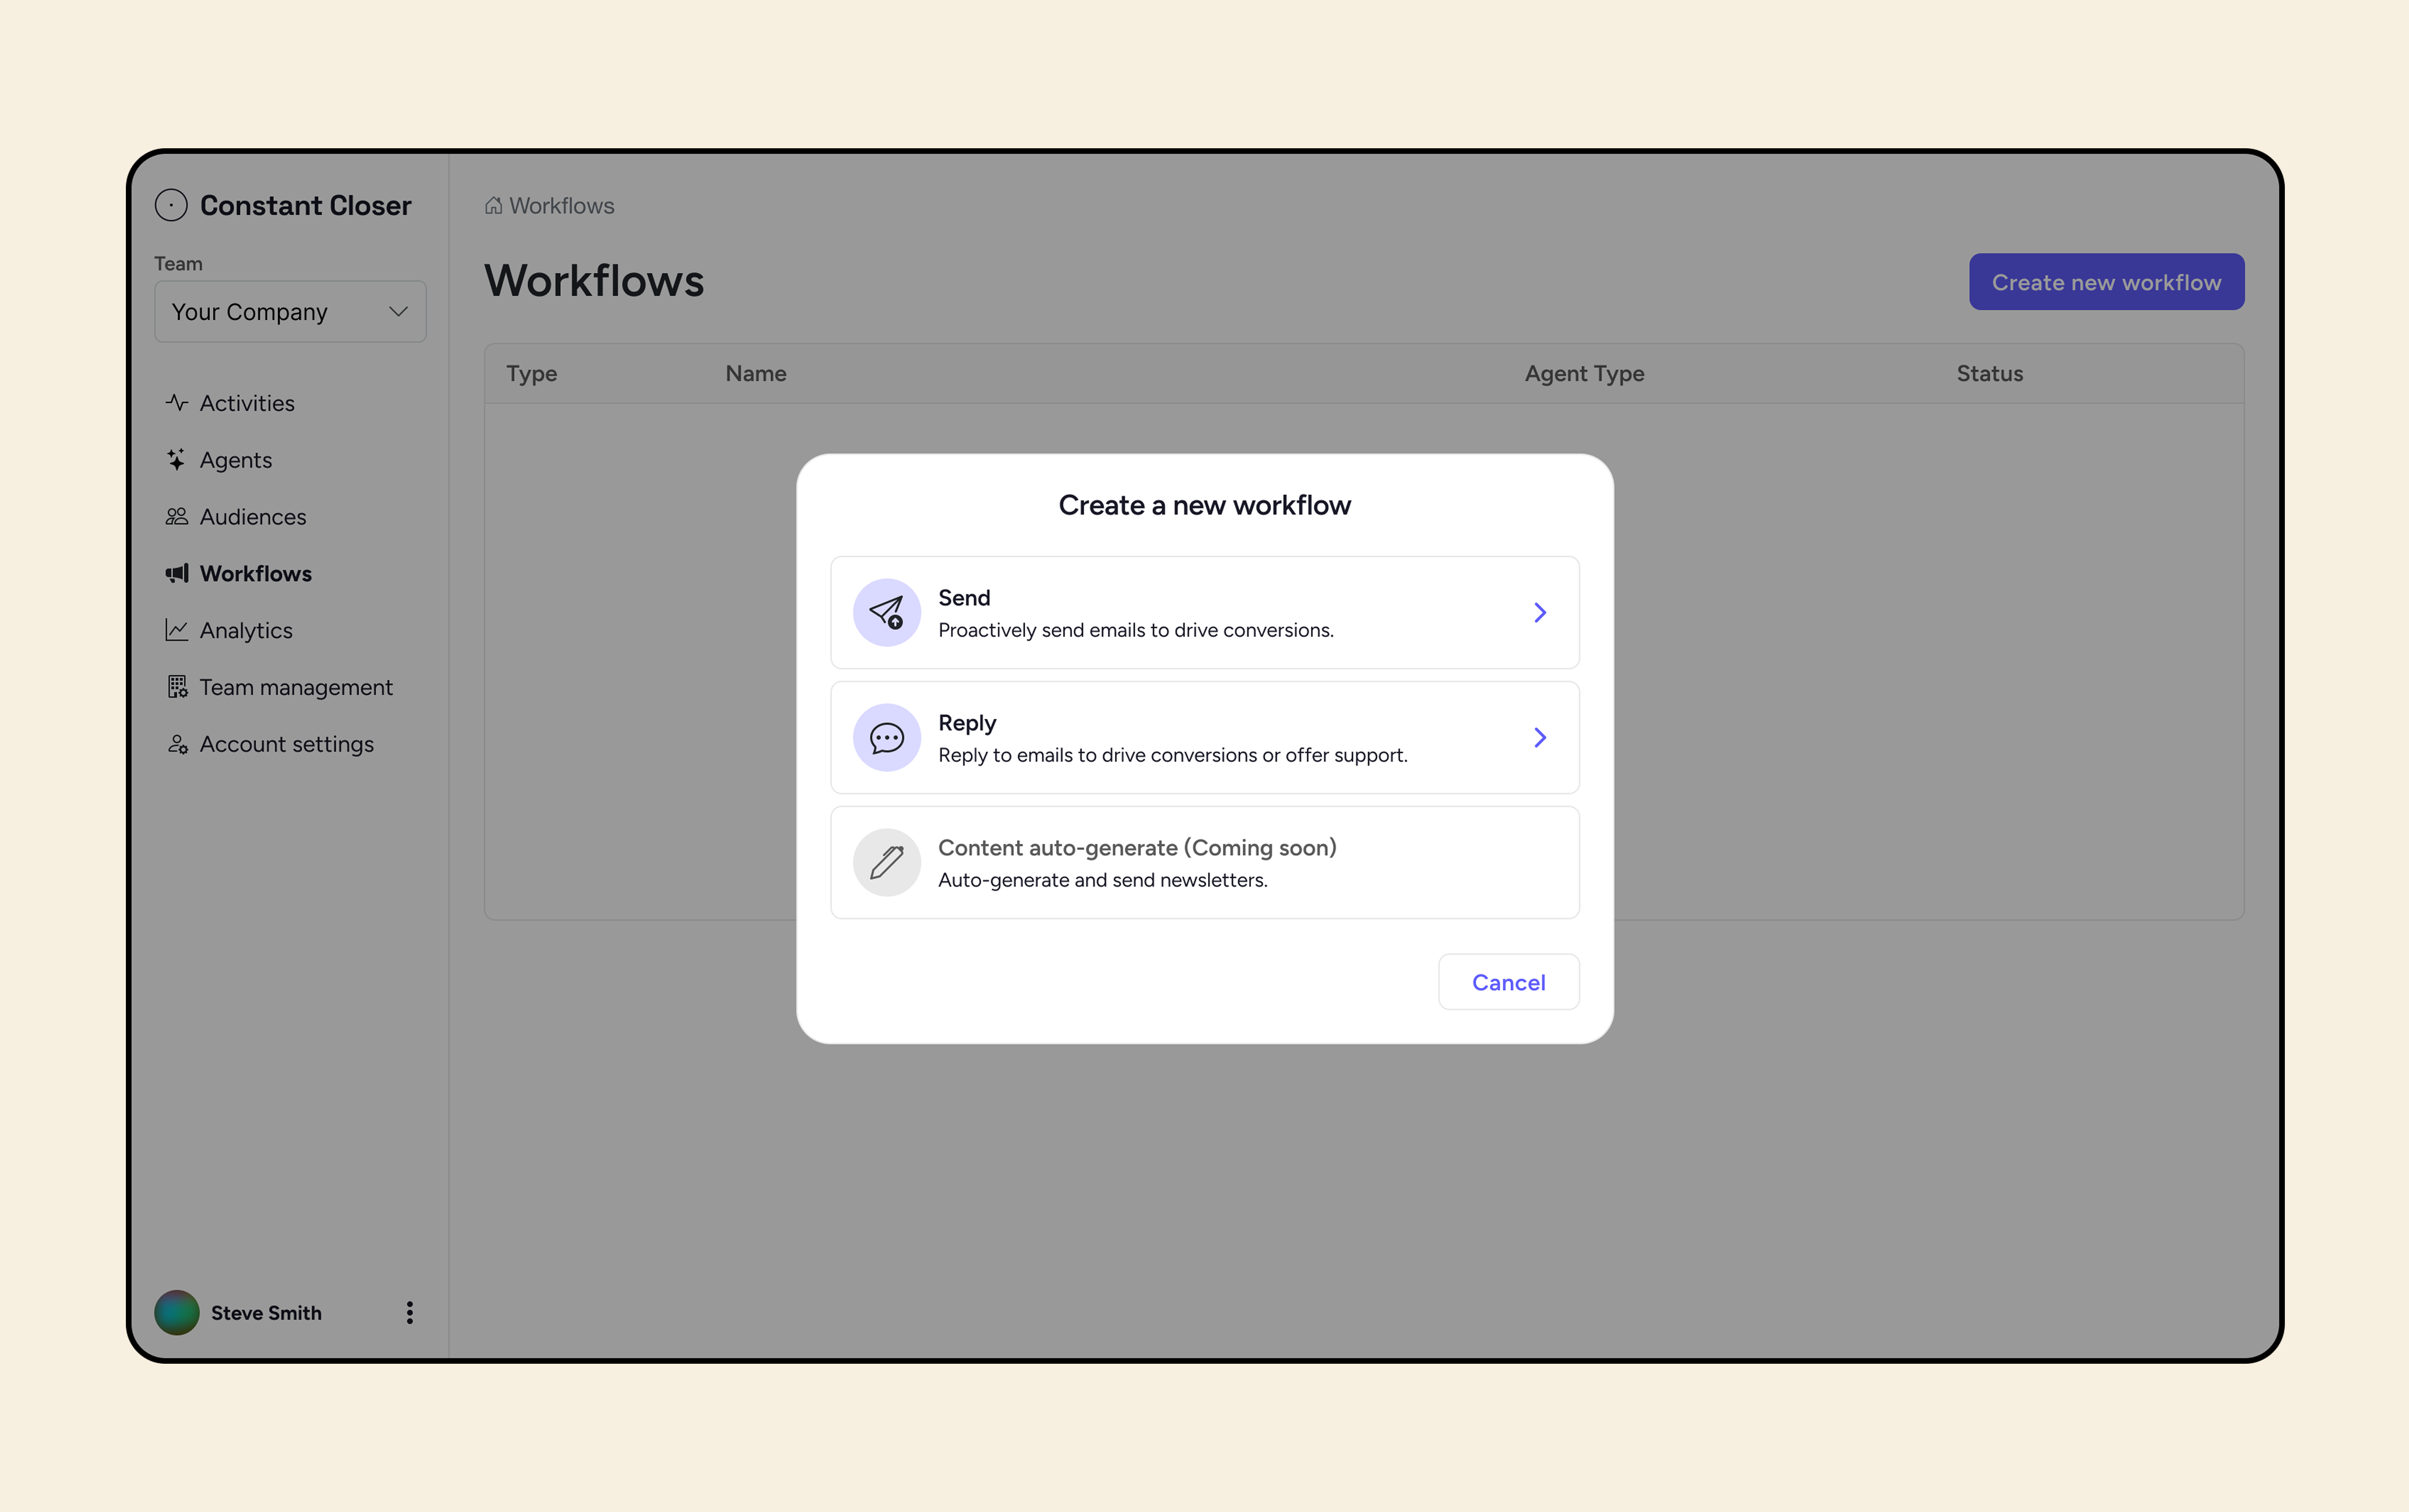The height and width of the screenshot is (1512, 2409).
Task: Click the Activities pulse icon in sidebar
Action: [x=177, y=403]
